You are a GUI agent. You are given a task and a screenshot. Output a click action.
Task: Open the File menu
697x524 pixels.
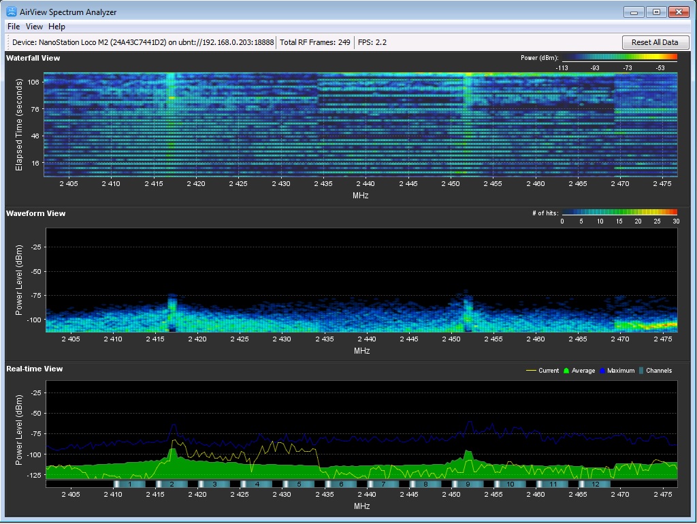(14, 27)
